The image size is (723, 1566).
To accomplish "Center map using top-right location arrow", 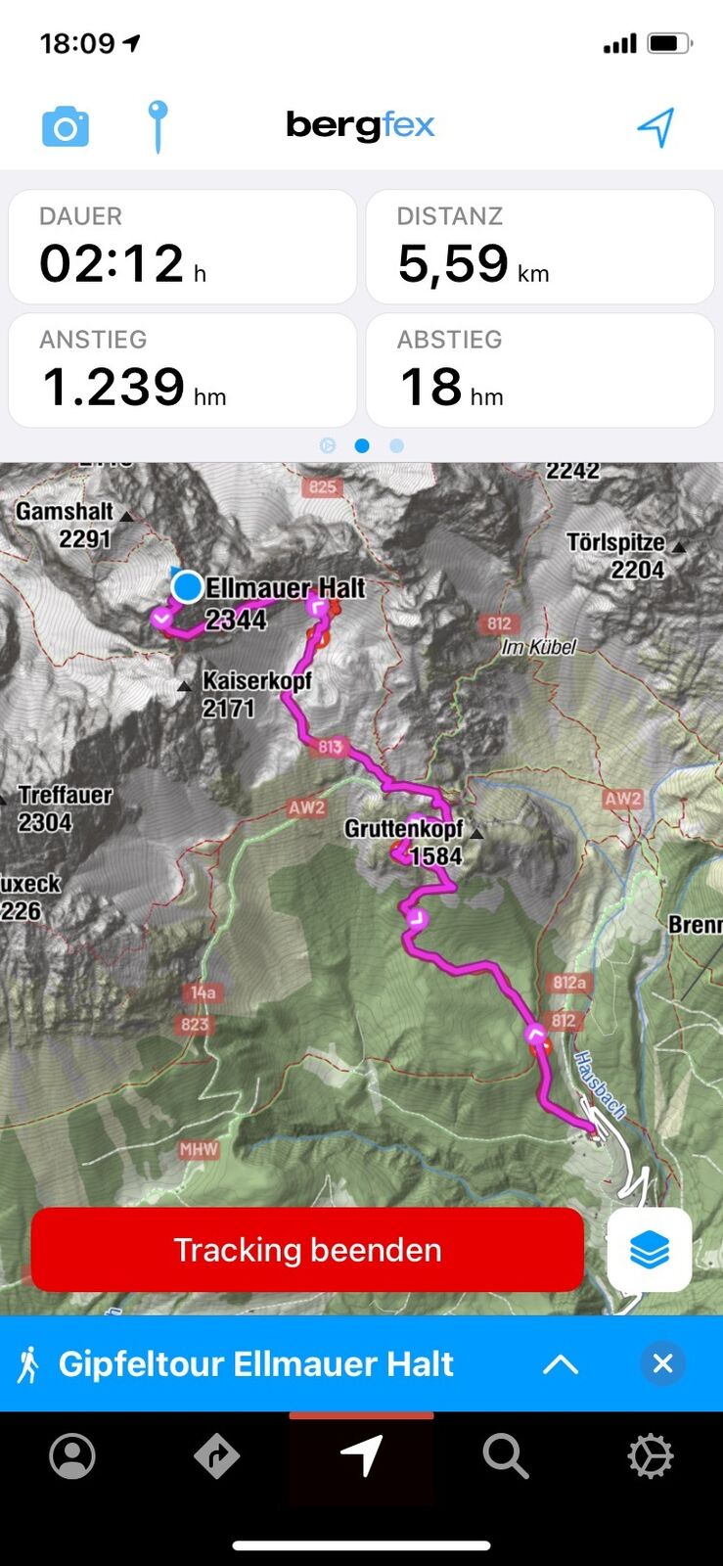I will tap(655, 126).
